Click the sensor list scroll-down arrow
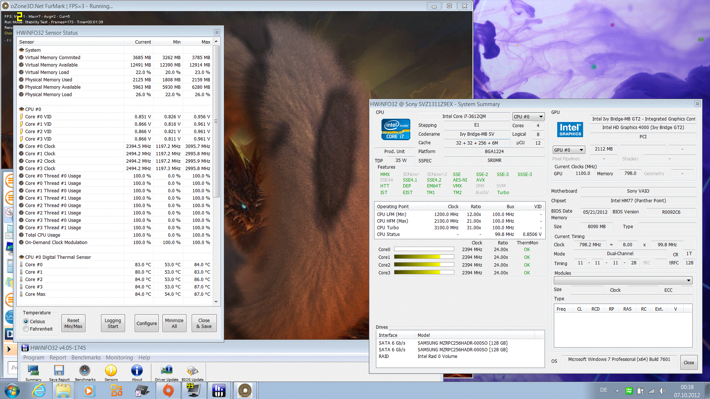The width and height of the screenshot is (710, 399). [216, 302]
